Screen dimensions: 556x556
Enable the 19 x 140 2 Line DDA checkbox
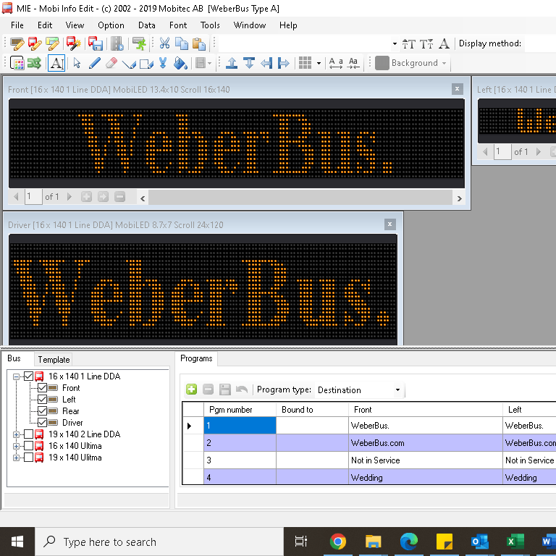click(x=29, y=434)
